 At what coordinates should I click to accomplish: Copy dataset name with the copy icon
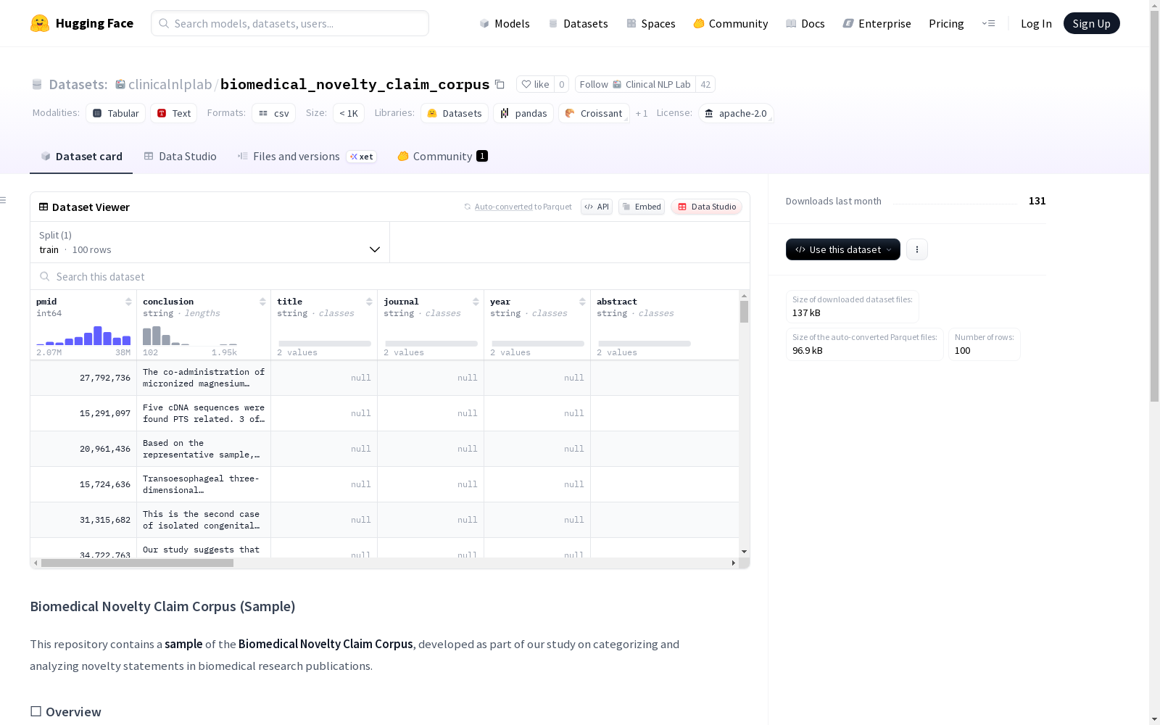coord(500,84)
